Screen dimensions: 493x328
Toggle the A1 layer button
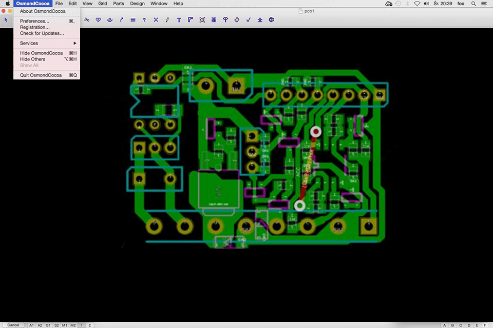click(31, 325)
